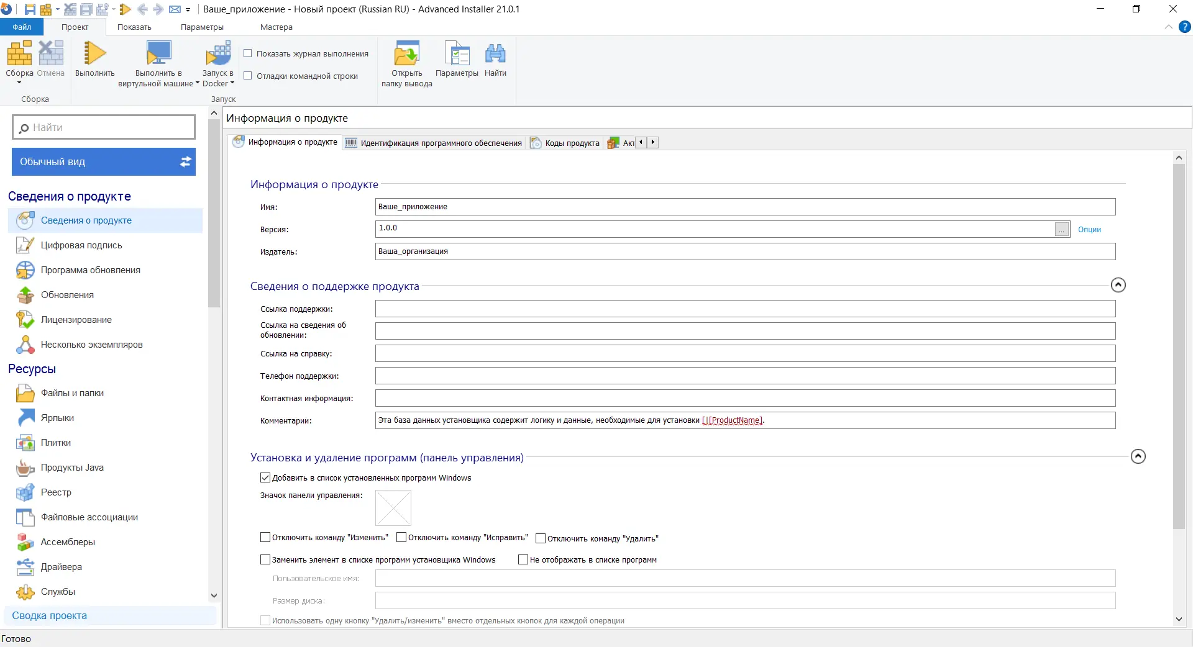Click the blue help question mark icon
The image size is (1193, 647).
(x=1185, y=27)
